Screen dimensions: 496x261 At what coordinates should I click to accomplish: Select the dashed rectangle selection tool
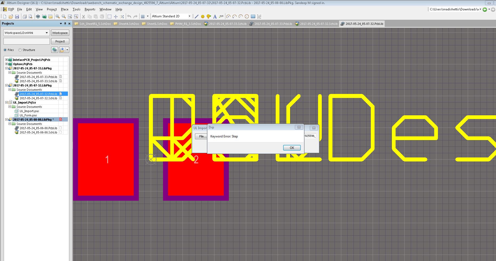pyautogui.click(x=109, y=17)
